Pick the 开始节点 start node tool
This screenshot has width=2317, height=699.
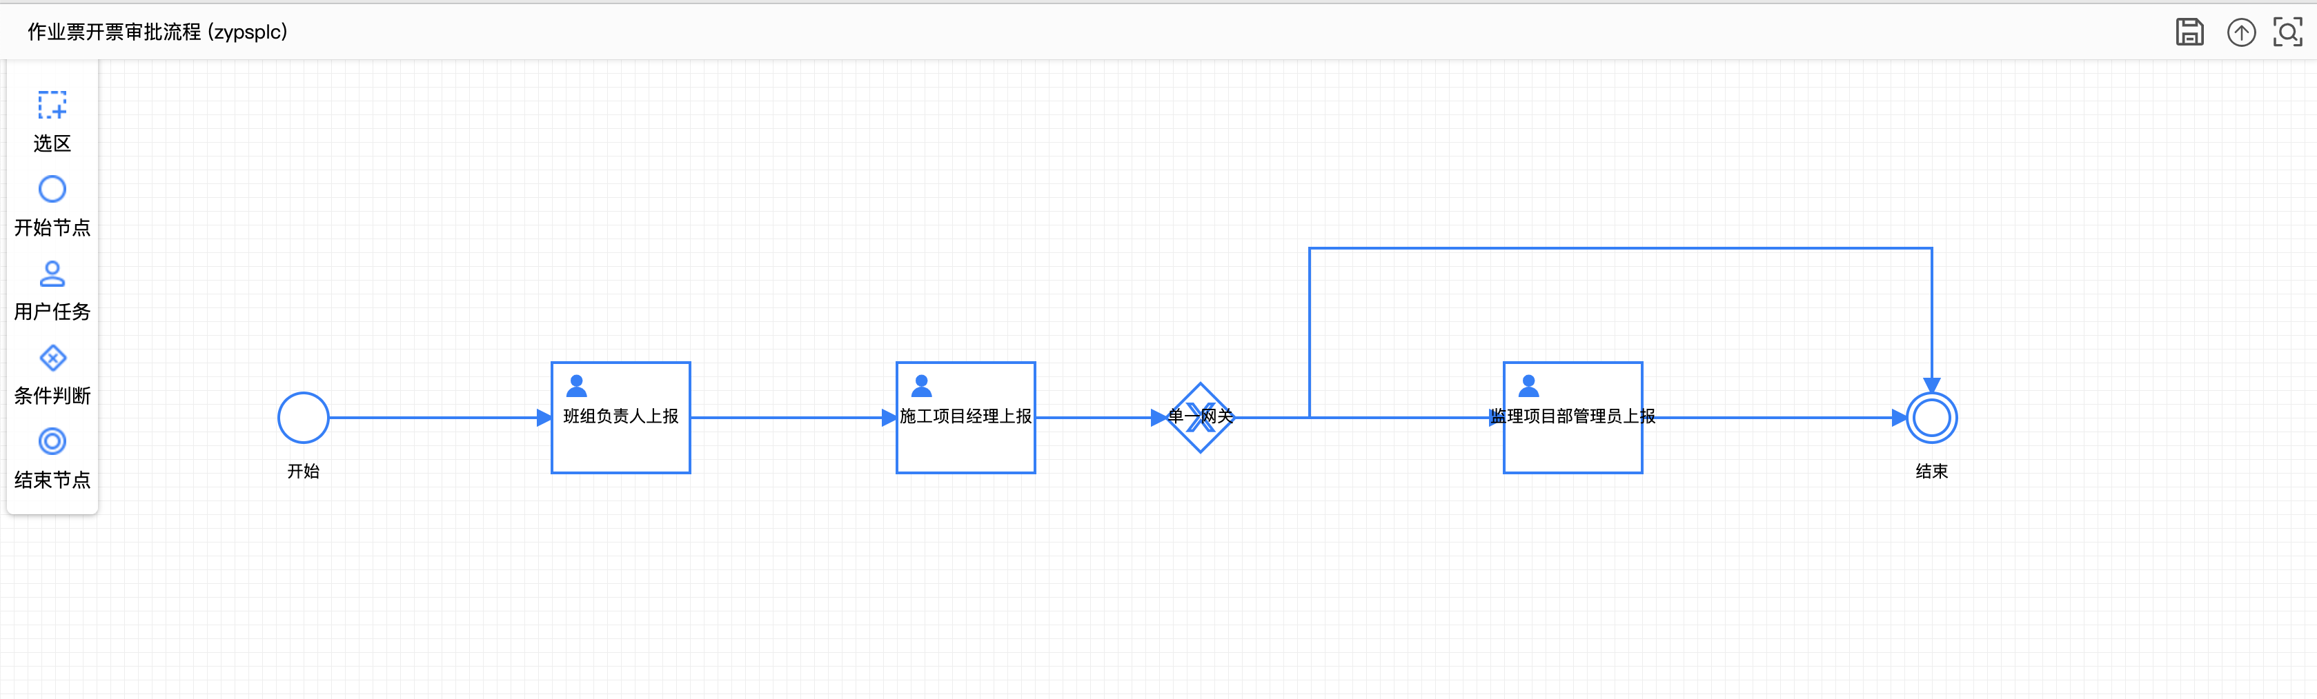click(52, 205)
